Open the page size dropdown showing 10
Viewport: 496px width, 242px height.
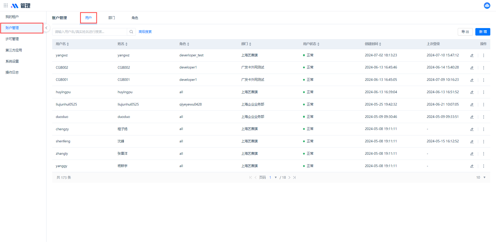coord(484,177)
